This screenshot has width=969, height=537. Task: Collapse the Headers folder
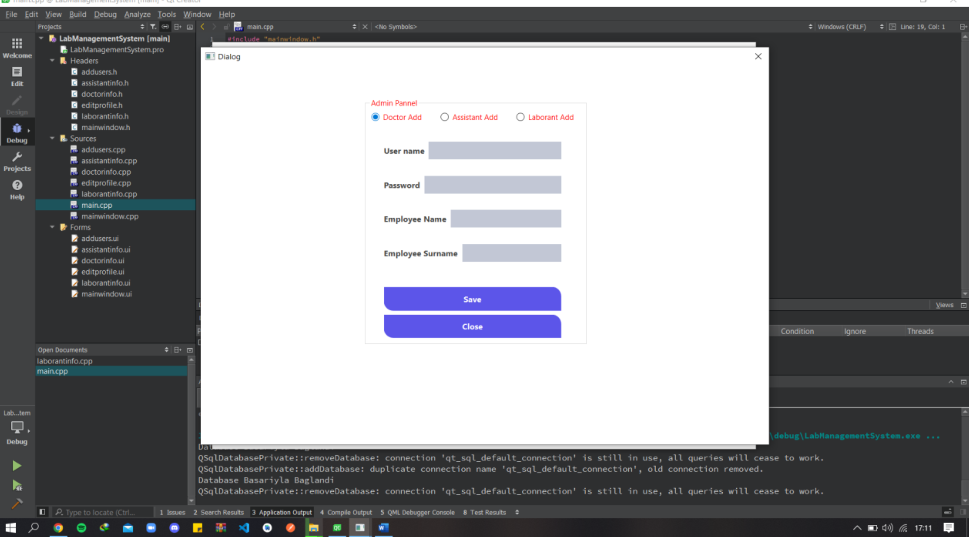click(x=52, y=60)
